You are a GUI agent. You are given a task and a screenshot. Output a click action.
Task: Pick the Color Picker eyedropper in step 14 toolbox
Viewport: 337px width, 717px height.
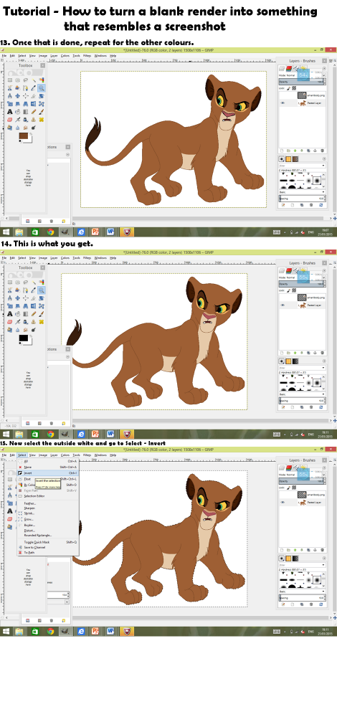34,290
